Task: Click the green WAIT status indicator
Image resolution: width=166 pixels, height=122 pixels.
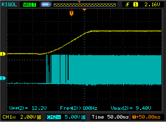Action: (30, 5)
